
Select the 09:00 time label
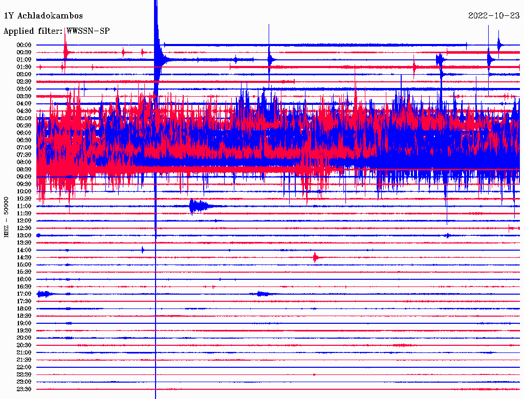pyautogui.click(x=24, y=177)
